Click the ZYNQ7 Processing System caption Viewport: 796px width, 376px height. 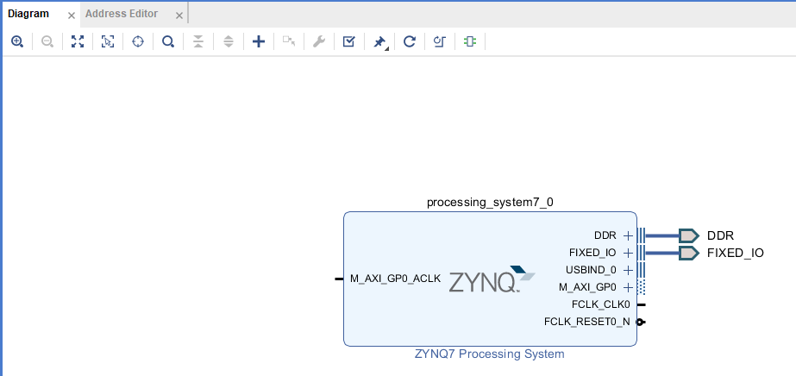tap(489, 354)
